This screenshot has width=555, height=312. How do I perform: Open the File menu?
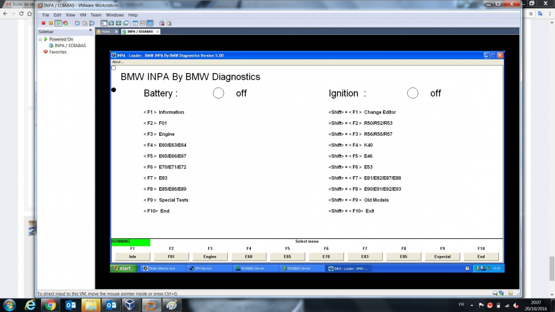(x=46, y=15)
